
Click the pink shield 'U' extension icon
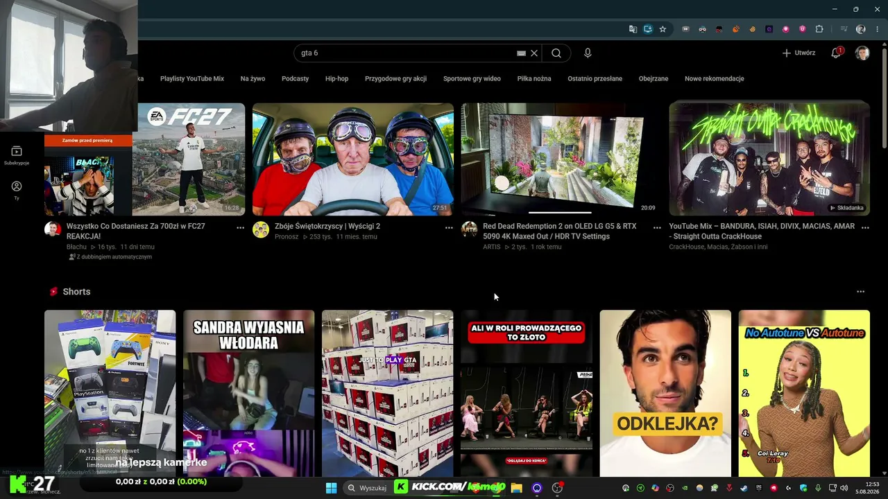(x=803, y=29)
